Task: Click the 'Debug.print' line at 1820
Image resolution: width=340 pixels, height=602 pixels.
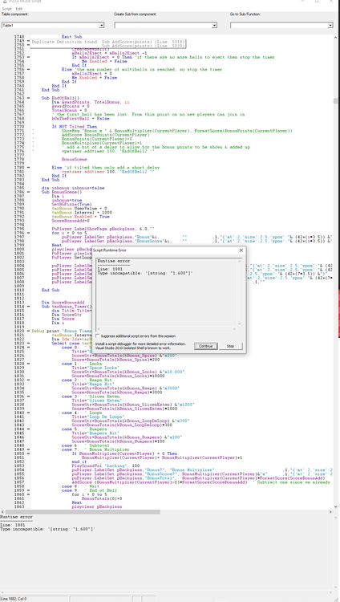Action: 63,331
